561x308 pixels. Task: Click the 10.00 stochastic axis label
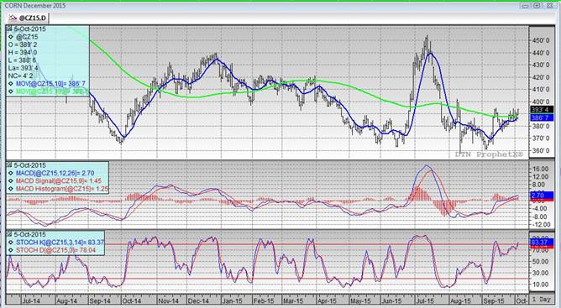coord(541,285)
